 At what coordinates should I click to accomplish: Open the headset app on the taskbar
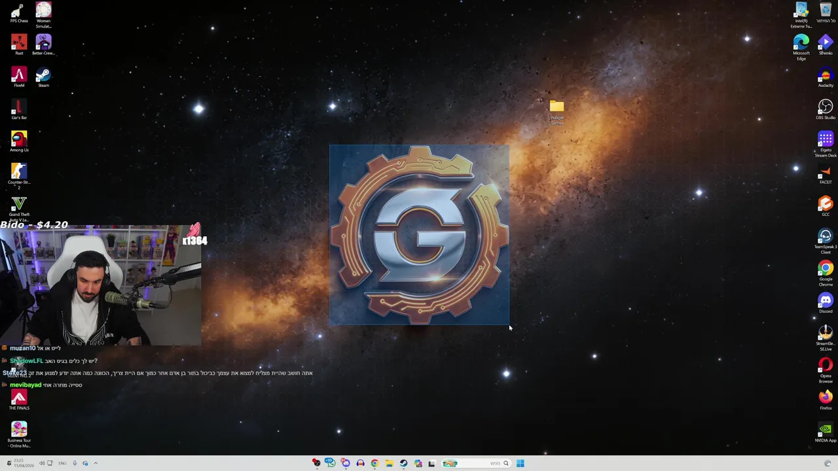click(360, 463)
